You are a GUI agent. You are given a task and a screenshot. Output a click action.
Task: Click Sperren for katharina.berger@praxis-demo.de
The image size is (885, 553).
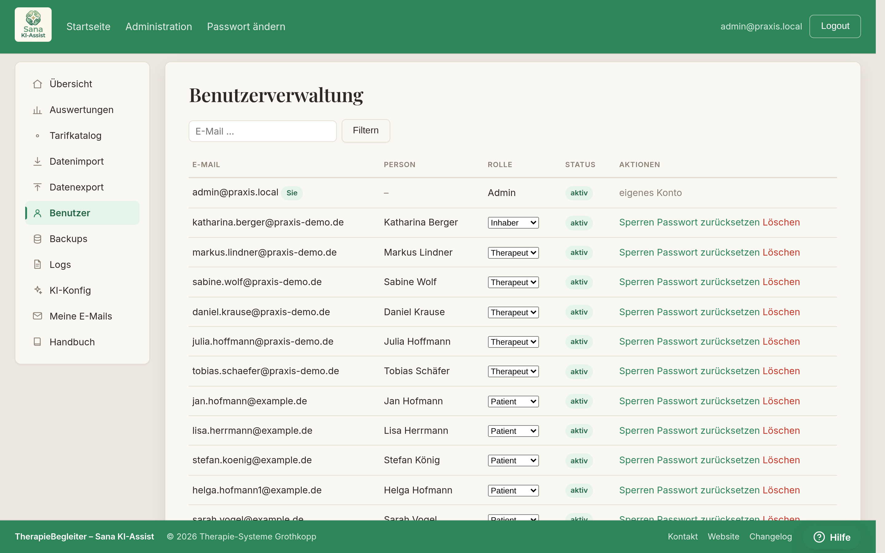click(x=636, y=222)
